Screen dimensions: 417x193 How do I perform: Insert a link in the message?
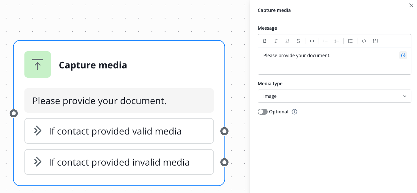(312, 41)
